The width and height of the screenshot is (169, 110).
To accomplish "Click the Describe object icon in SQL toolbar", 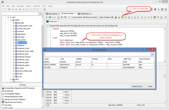I will (x=122, y=17).
